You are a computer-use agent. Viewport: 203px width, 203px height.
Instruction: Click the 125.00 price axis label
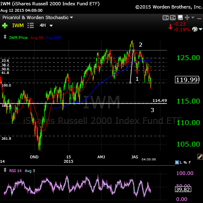(188, 58)
